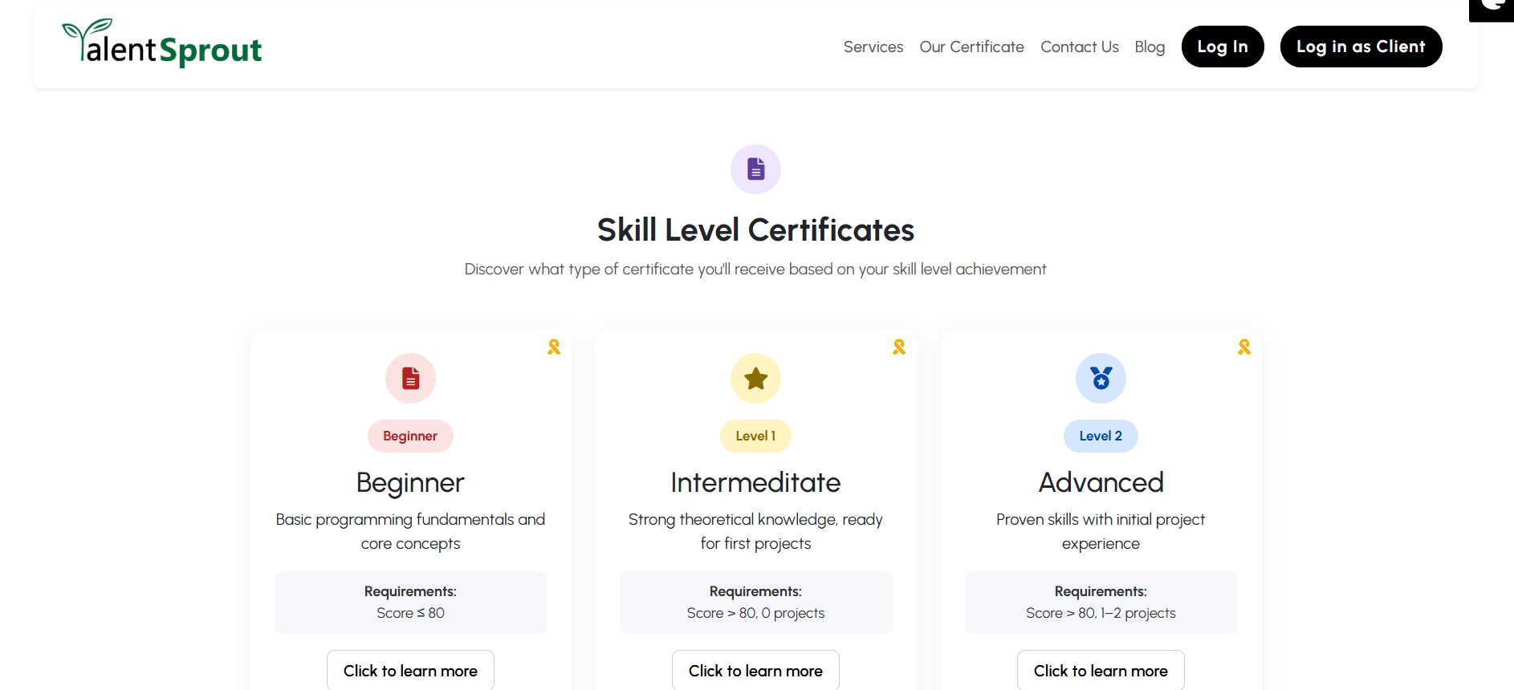Click the star icon on the Intermeditate card

(x=755, y=378)
